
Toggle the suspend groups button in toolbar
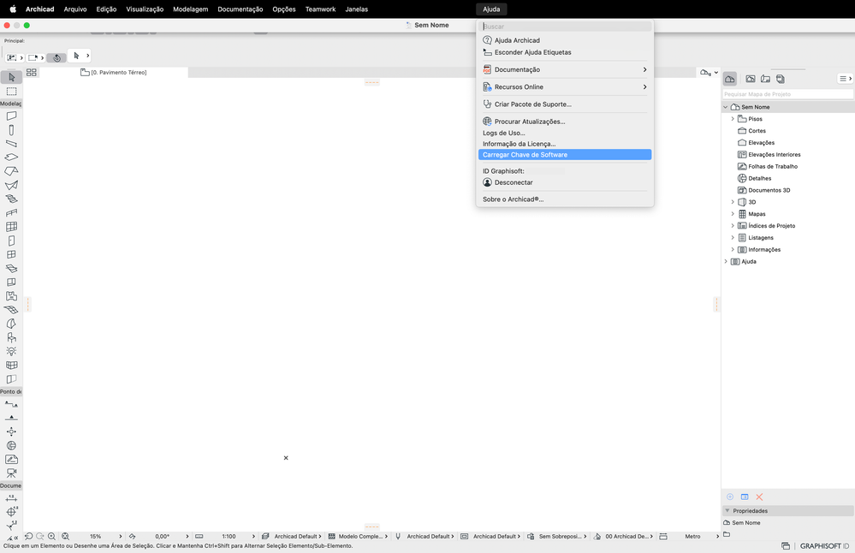click(x=56, y=58)
